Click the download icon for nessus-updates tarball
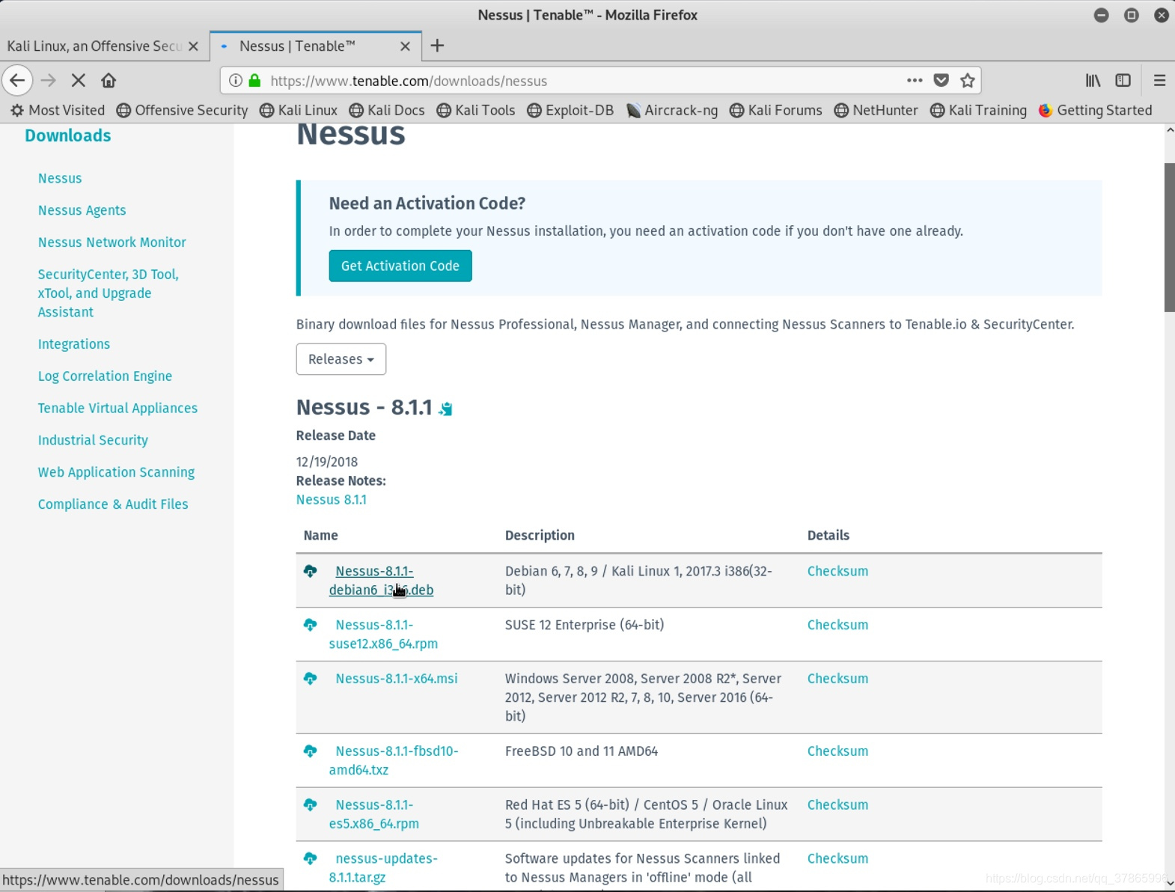Screen dimensions: 1175x892 [x=311, y=859]
